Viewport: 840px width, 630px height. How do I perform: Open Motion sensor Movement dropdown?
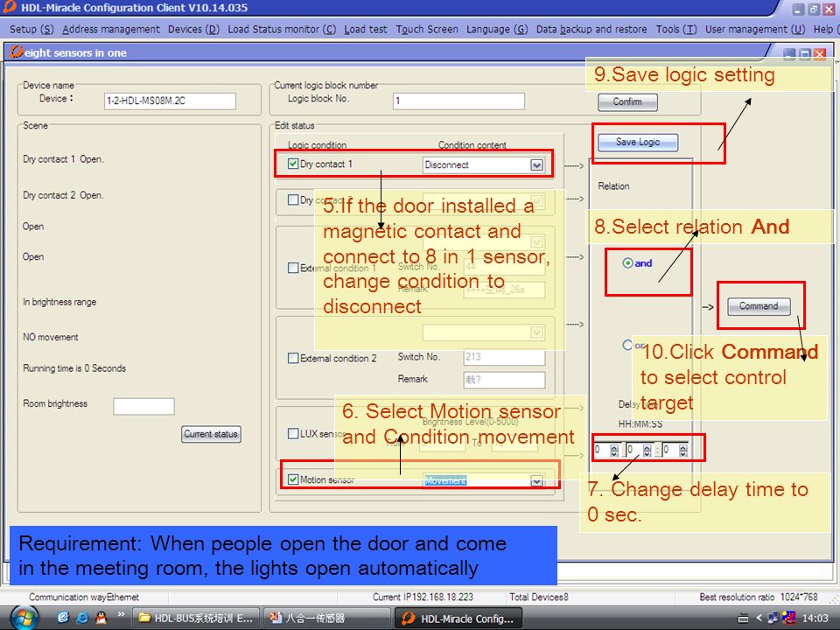click(536, 481)
